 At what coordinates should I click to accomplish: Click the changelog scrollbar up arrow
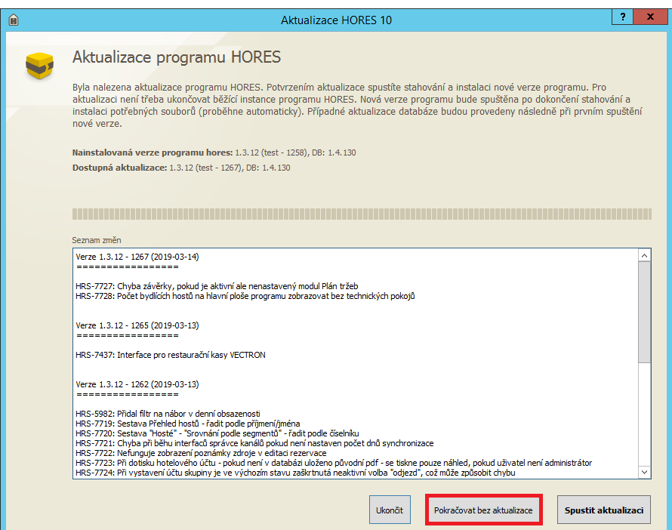pos(644,256)
